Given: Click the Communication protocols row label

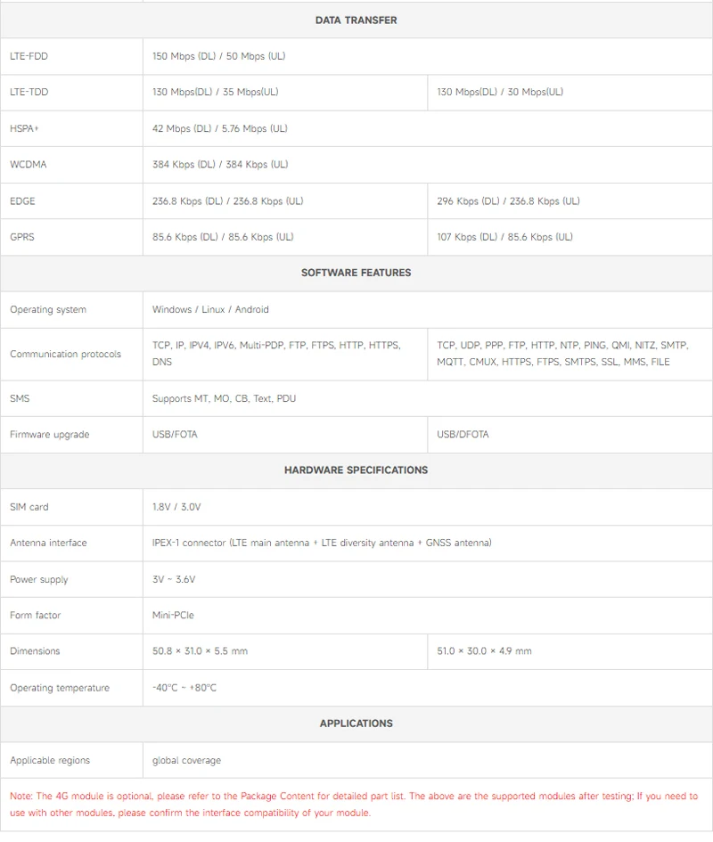Looking at the screenshot, I should [x=66, y=355].
